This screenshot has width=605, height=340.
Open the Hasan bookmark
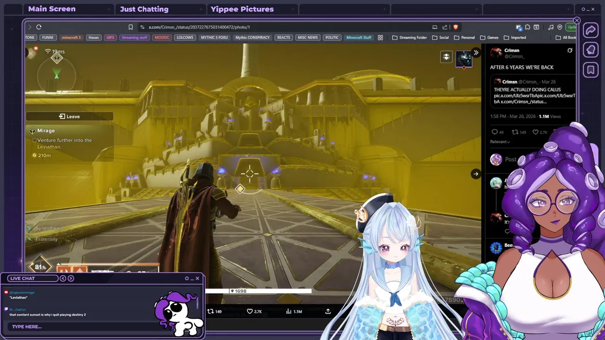coord(94,38)
